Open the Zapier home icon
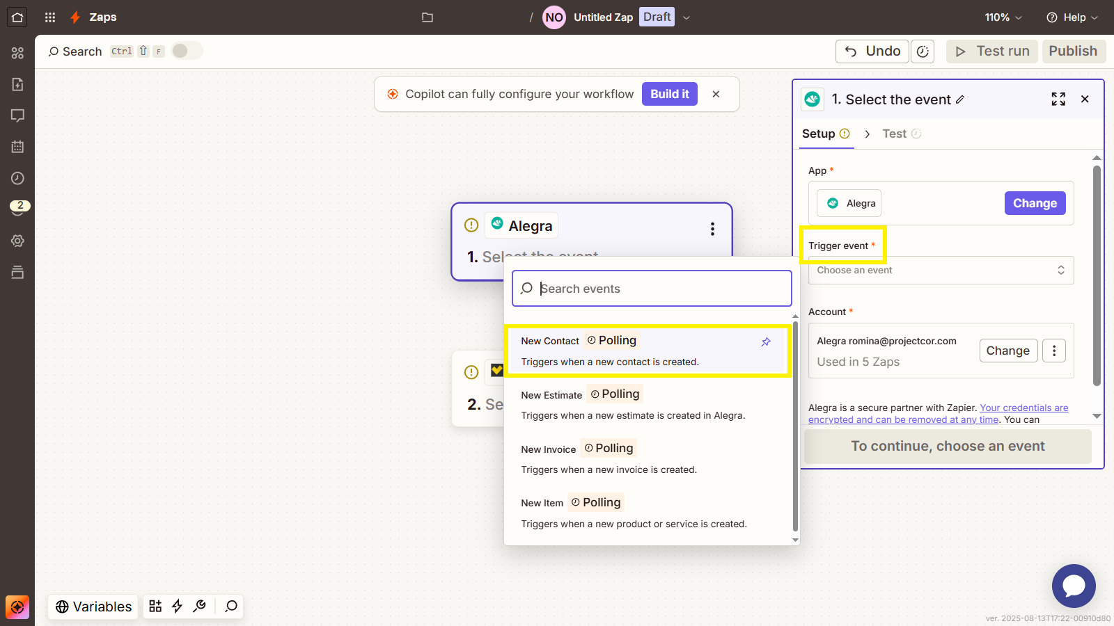 click(x=17, y=17)
